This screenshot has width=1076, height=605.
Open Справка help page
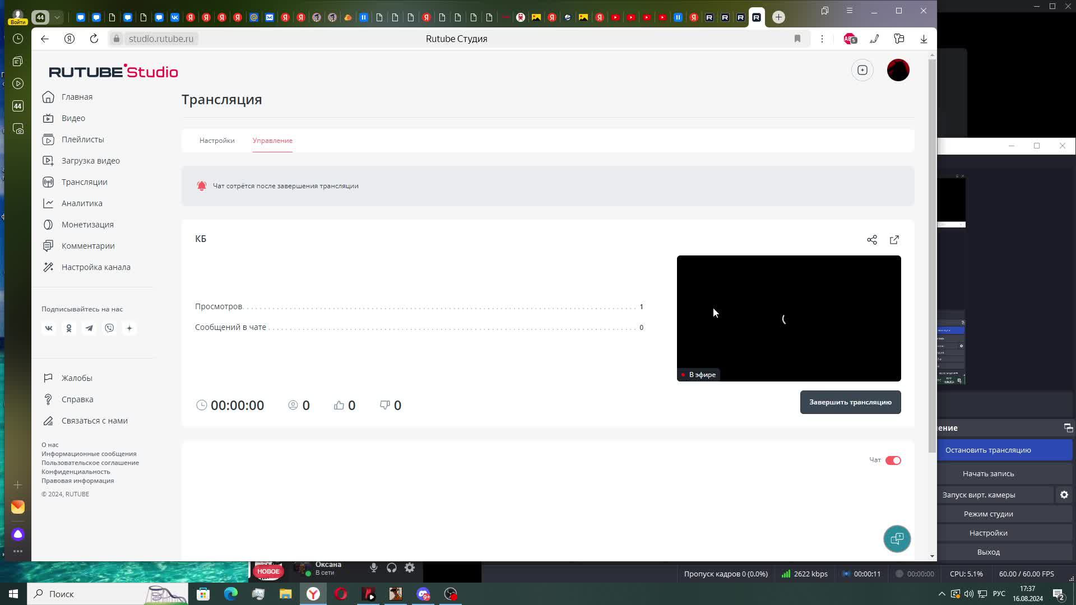point(68,399)
